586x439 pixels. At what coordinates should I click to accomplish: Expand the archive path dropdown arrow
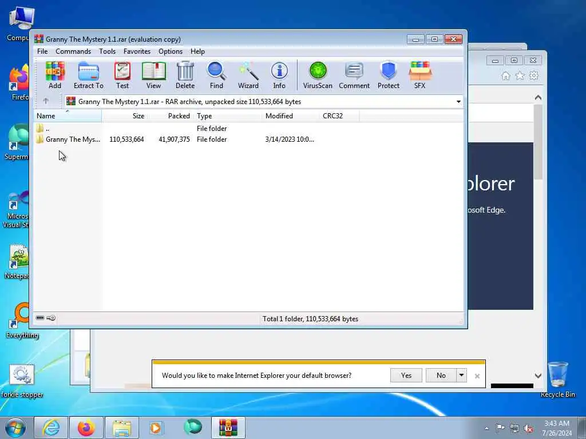[458, 102]
